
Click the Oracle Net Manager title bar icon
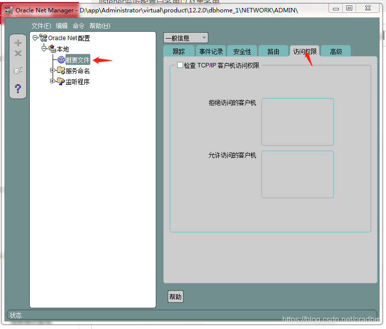9,10
